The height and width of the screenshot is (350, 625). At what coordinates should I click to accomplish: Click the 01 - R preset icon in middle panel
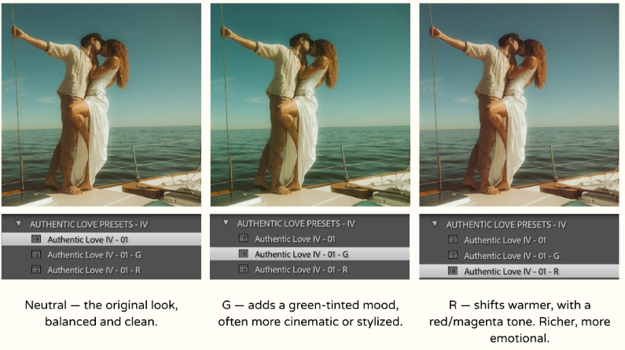pyautogui.click(x=243, y=269)
